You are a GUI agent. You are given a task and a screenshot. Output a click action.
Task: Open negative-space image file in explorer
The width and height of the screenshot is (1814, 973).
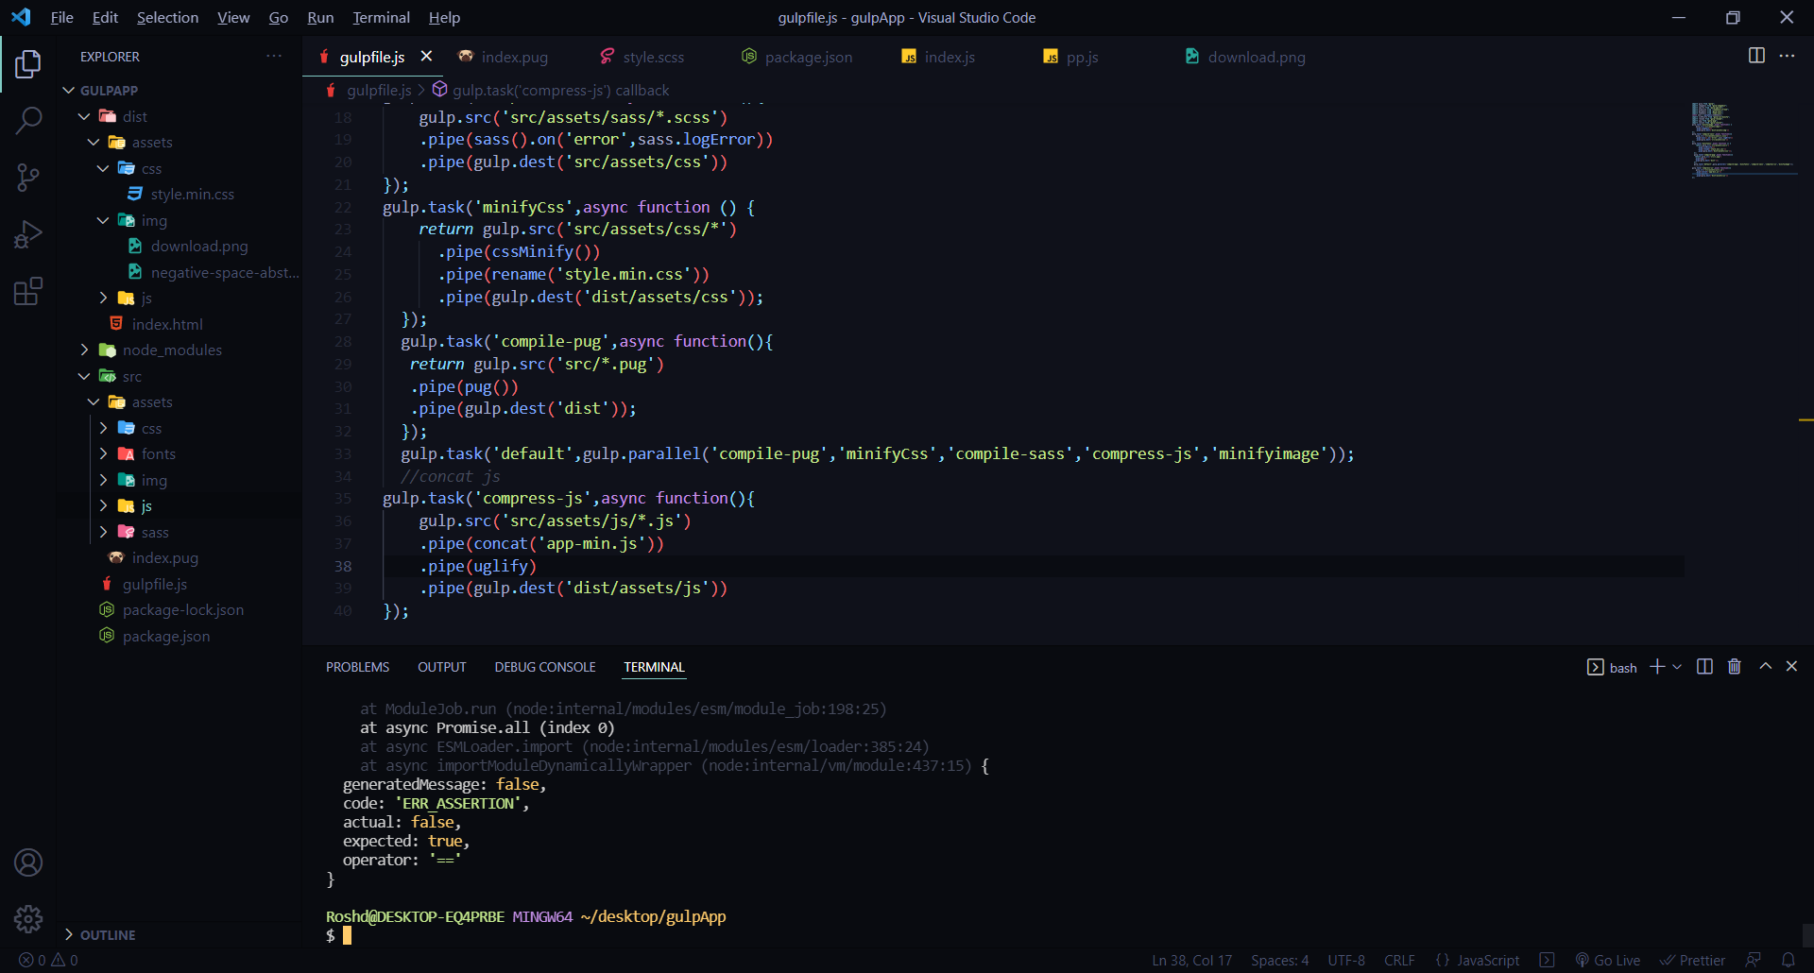click(225, 272)
